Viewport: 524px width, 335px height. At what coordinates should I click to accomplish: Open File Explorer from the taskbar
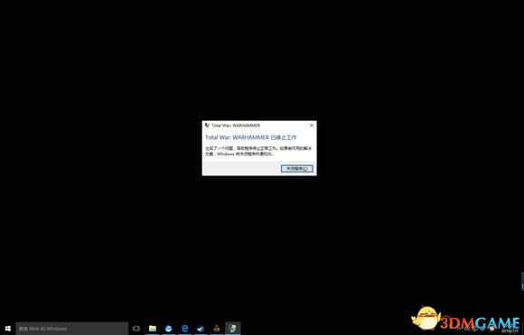tap(153, 329)
